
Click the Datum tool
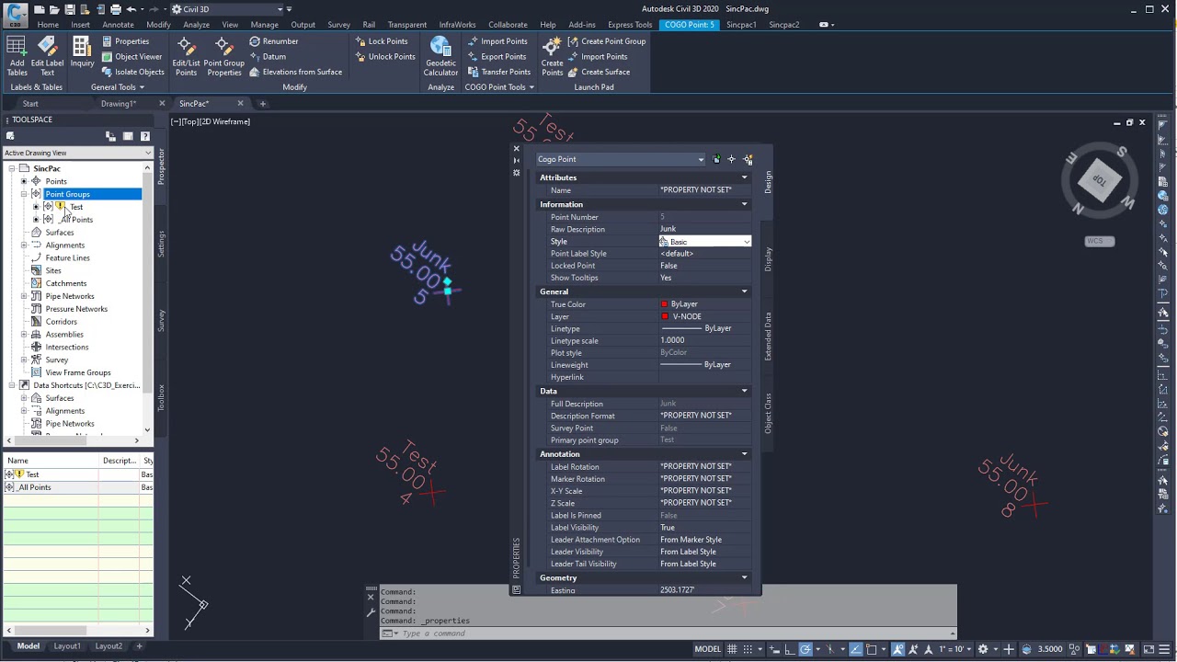click(x=267, y=57)
